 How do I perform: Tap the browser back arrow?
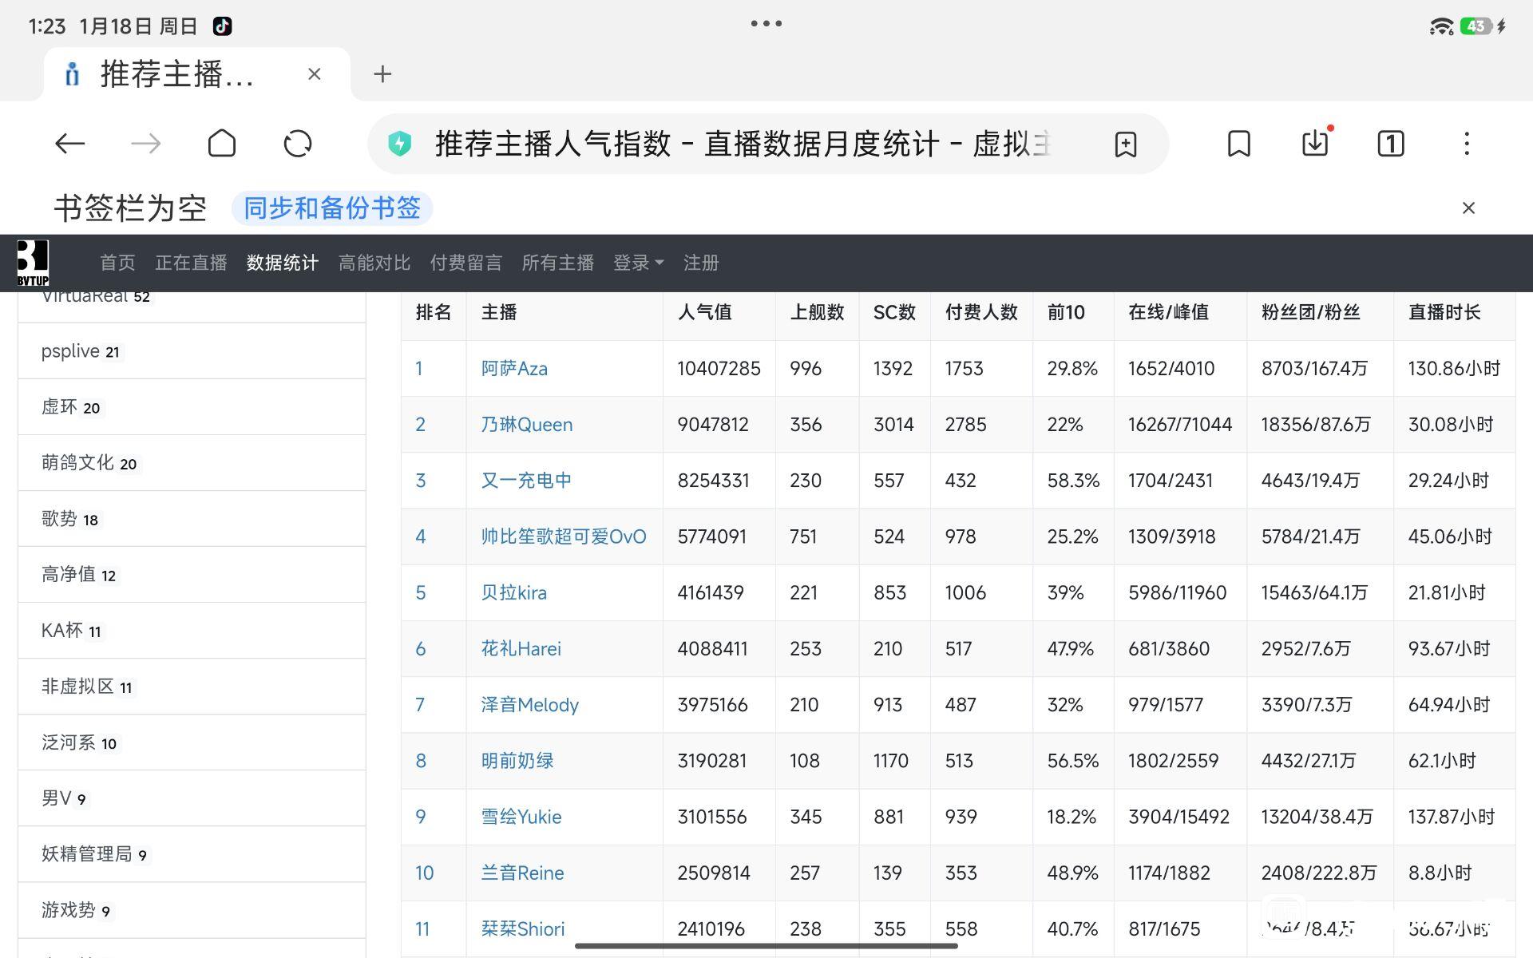[69, 144]
